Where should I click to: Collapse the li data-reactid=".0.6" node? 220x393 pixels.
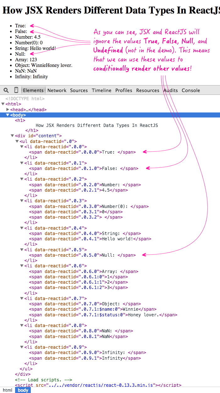[22, 266]
